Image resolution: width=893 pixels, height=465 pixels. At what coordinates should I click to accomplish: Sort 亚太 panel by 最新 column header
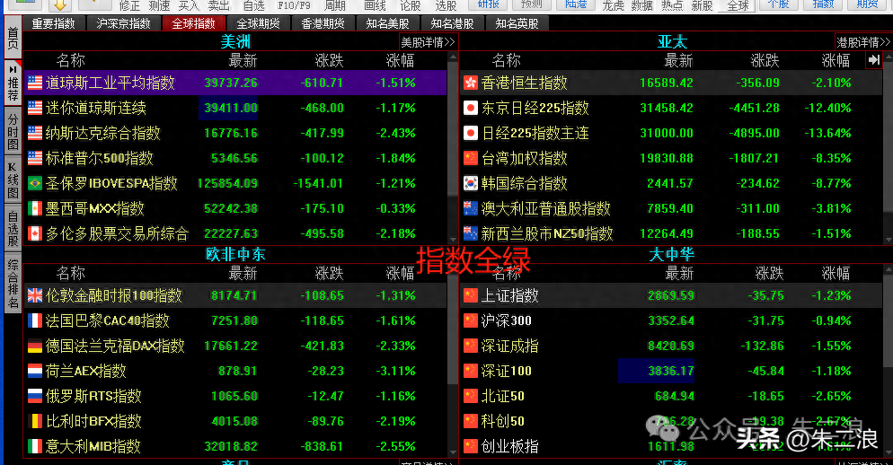[678, 60]
